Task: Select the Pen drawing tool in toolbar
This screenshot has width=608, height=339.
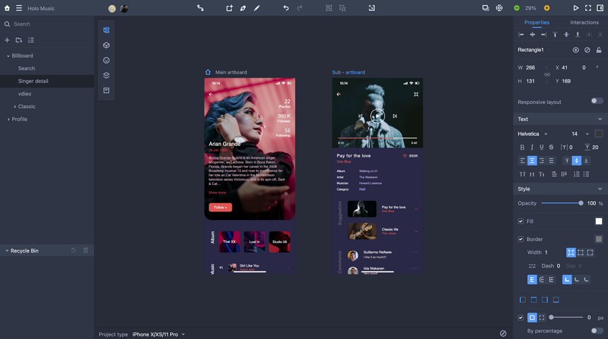Action: [243, 8]
